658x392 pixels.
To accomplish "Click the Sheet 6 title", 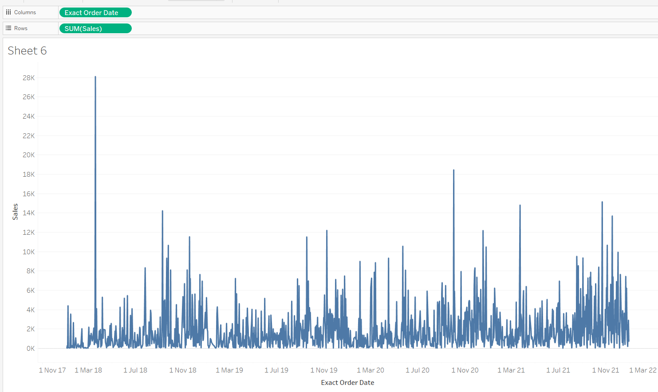I will pos(27,51).
